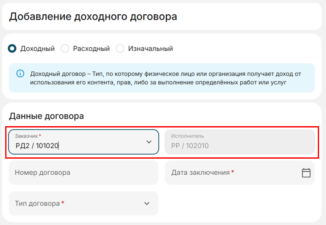The width and height of the screenshot is (326, 225).
Task: Click the Доходный договор description text
Action: (165, 78)
